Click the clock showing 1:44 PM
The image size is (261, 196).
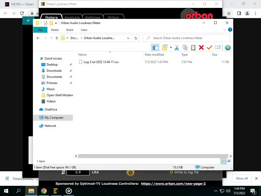click(239, 189)
